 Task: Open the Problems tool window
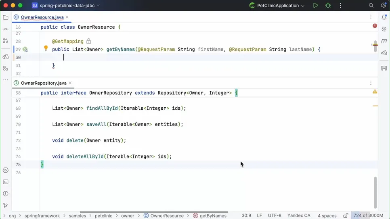click(x=6, y=194)
